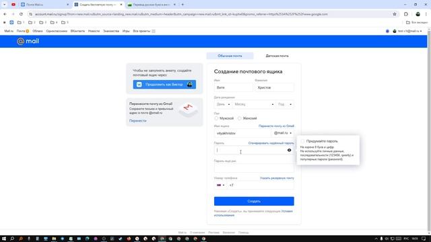Image resolution: width=431 pixels, height=242 pixels.
Task: Open Знакомства in the portal menu
Action: click(111, 31)
